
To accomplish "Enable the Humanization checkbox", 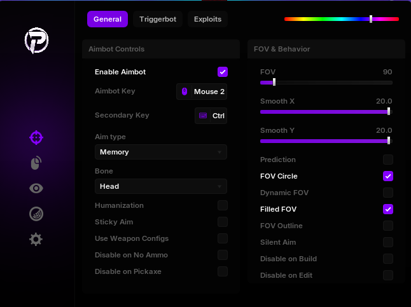I will 222,205.
